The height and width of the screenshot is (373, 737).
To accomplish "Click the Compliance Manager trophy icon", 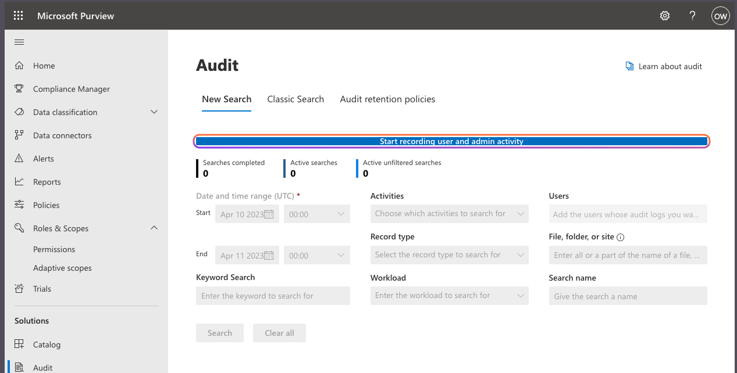I will tap(19, 89).
